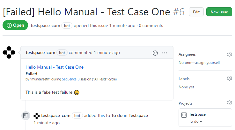
Task: Click the green New issue button
Action: point(219,12)
